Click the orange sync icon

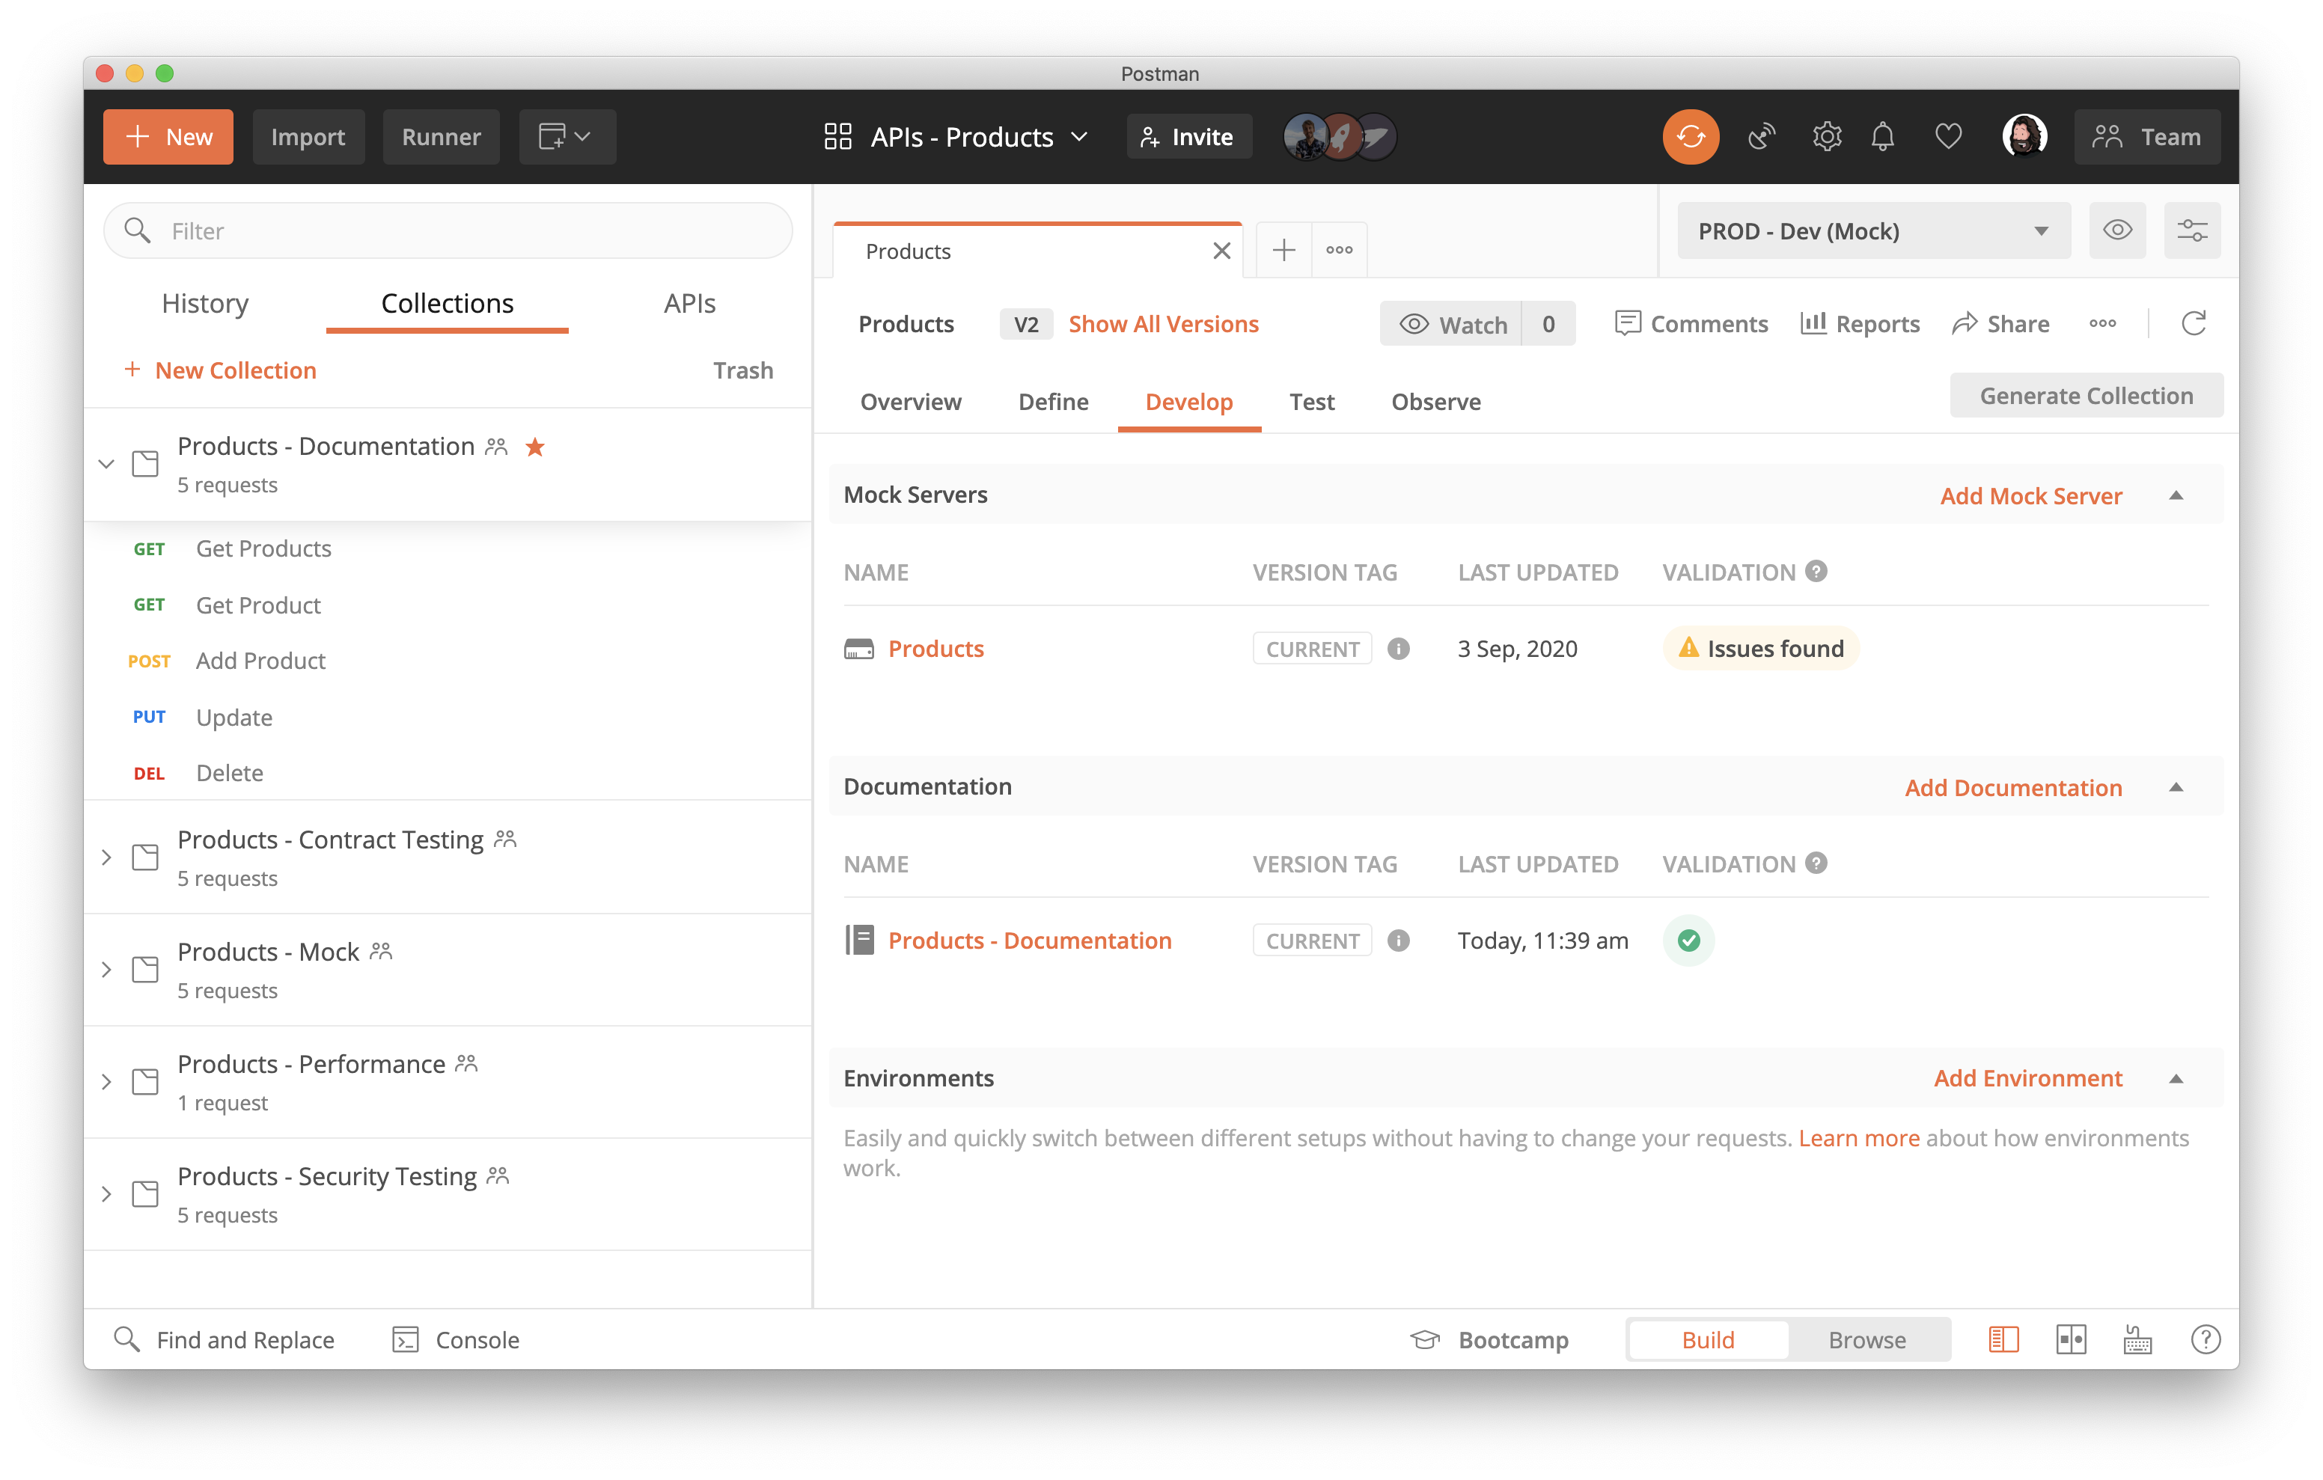[1690, 136]
